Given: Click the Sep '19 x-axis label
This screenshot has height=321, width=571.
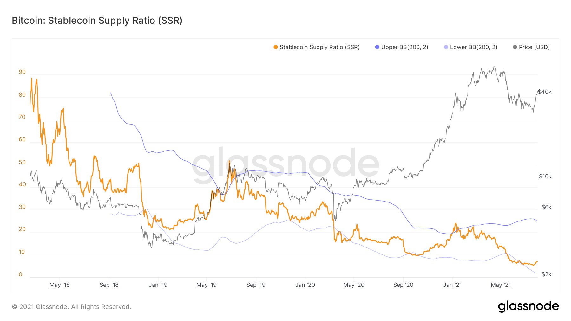Looking at the screenshot, I should [256, 285].
